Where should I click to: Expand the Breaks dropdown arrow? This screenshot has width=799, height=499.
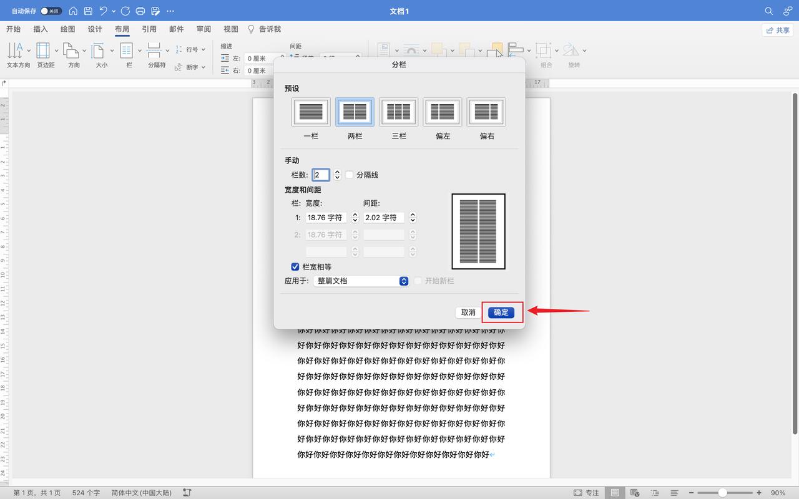click(x=167, y=50)
